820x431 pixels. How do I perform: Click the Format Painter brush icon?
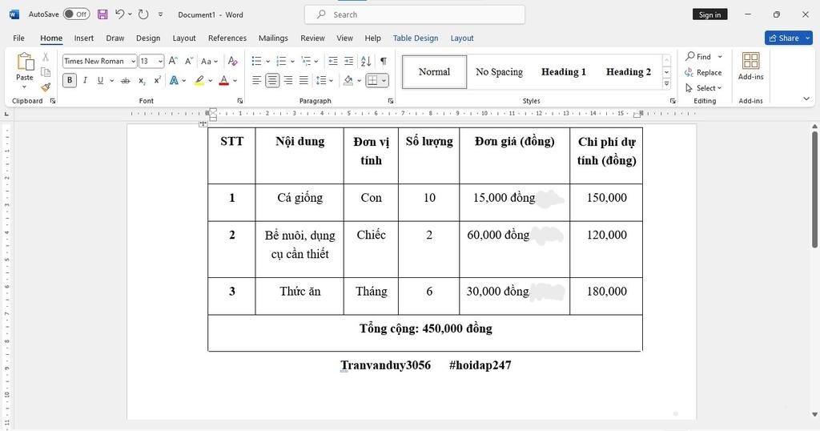[x=46, y=87]
